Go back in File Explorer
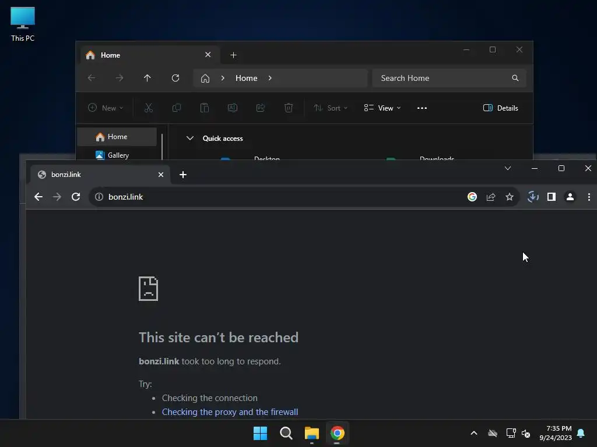 coord(92,78)
